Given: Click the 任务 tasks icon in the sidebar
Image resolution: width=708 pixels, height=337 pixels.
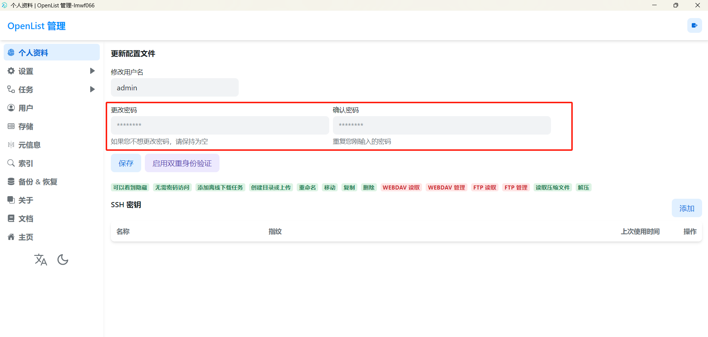Looking at the screenshot, I should pos(11,89).
